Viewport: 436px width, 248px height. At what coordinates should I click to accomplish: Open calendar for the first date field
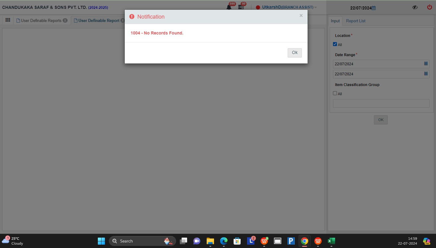pos(426,64)
